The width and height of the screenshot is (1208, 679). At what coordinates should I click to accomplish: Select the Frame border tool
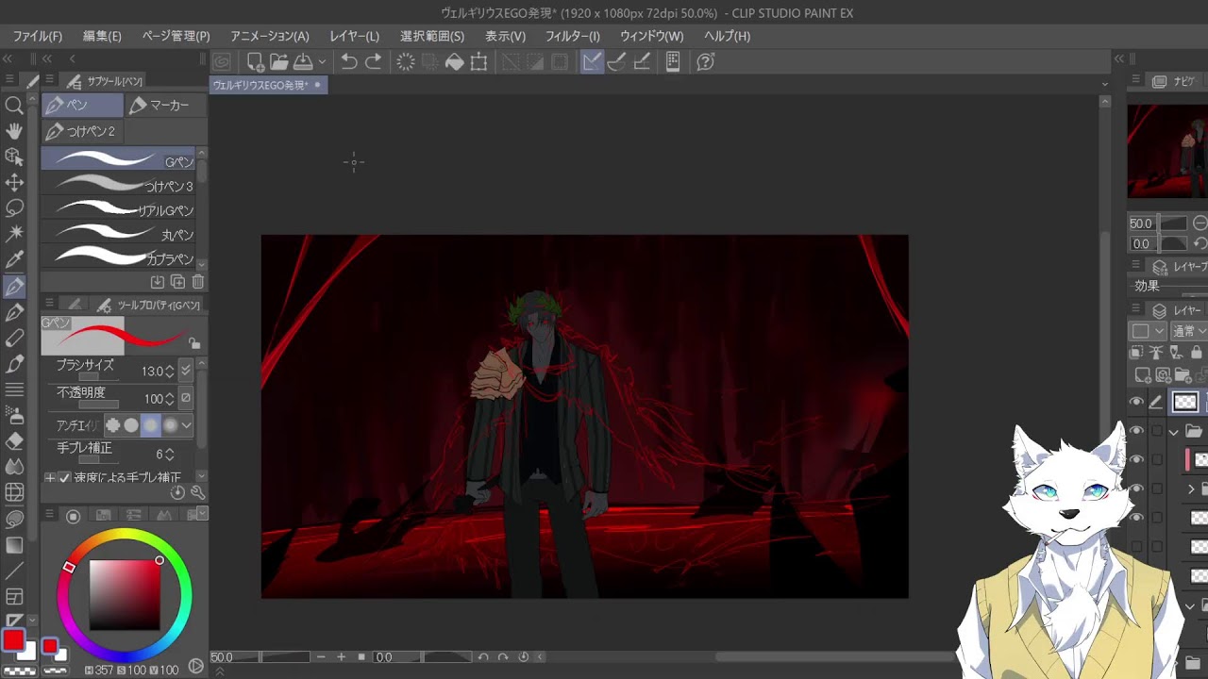(x=14, y=596)
